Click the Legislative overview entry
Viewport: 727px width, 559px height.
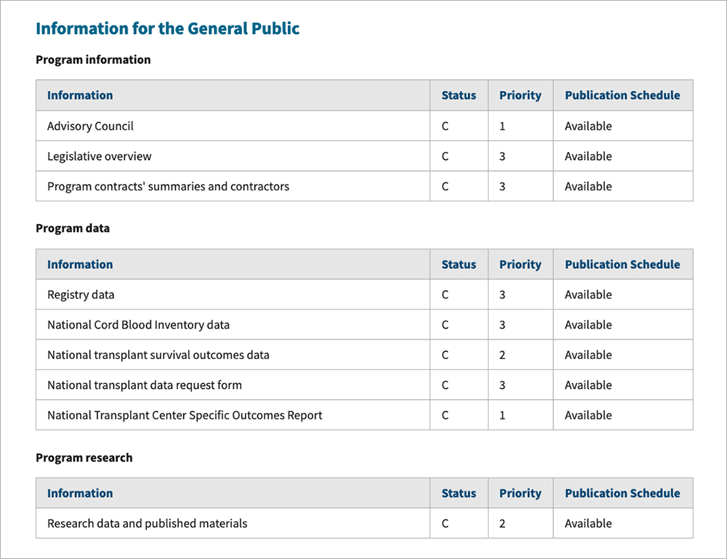click(x=99, y=156)
